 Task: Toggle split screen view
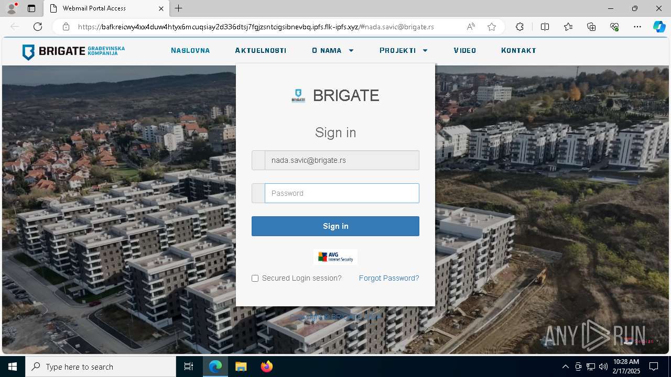click(x=545, y=27)
